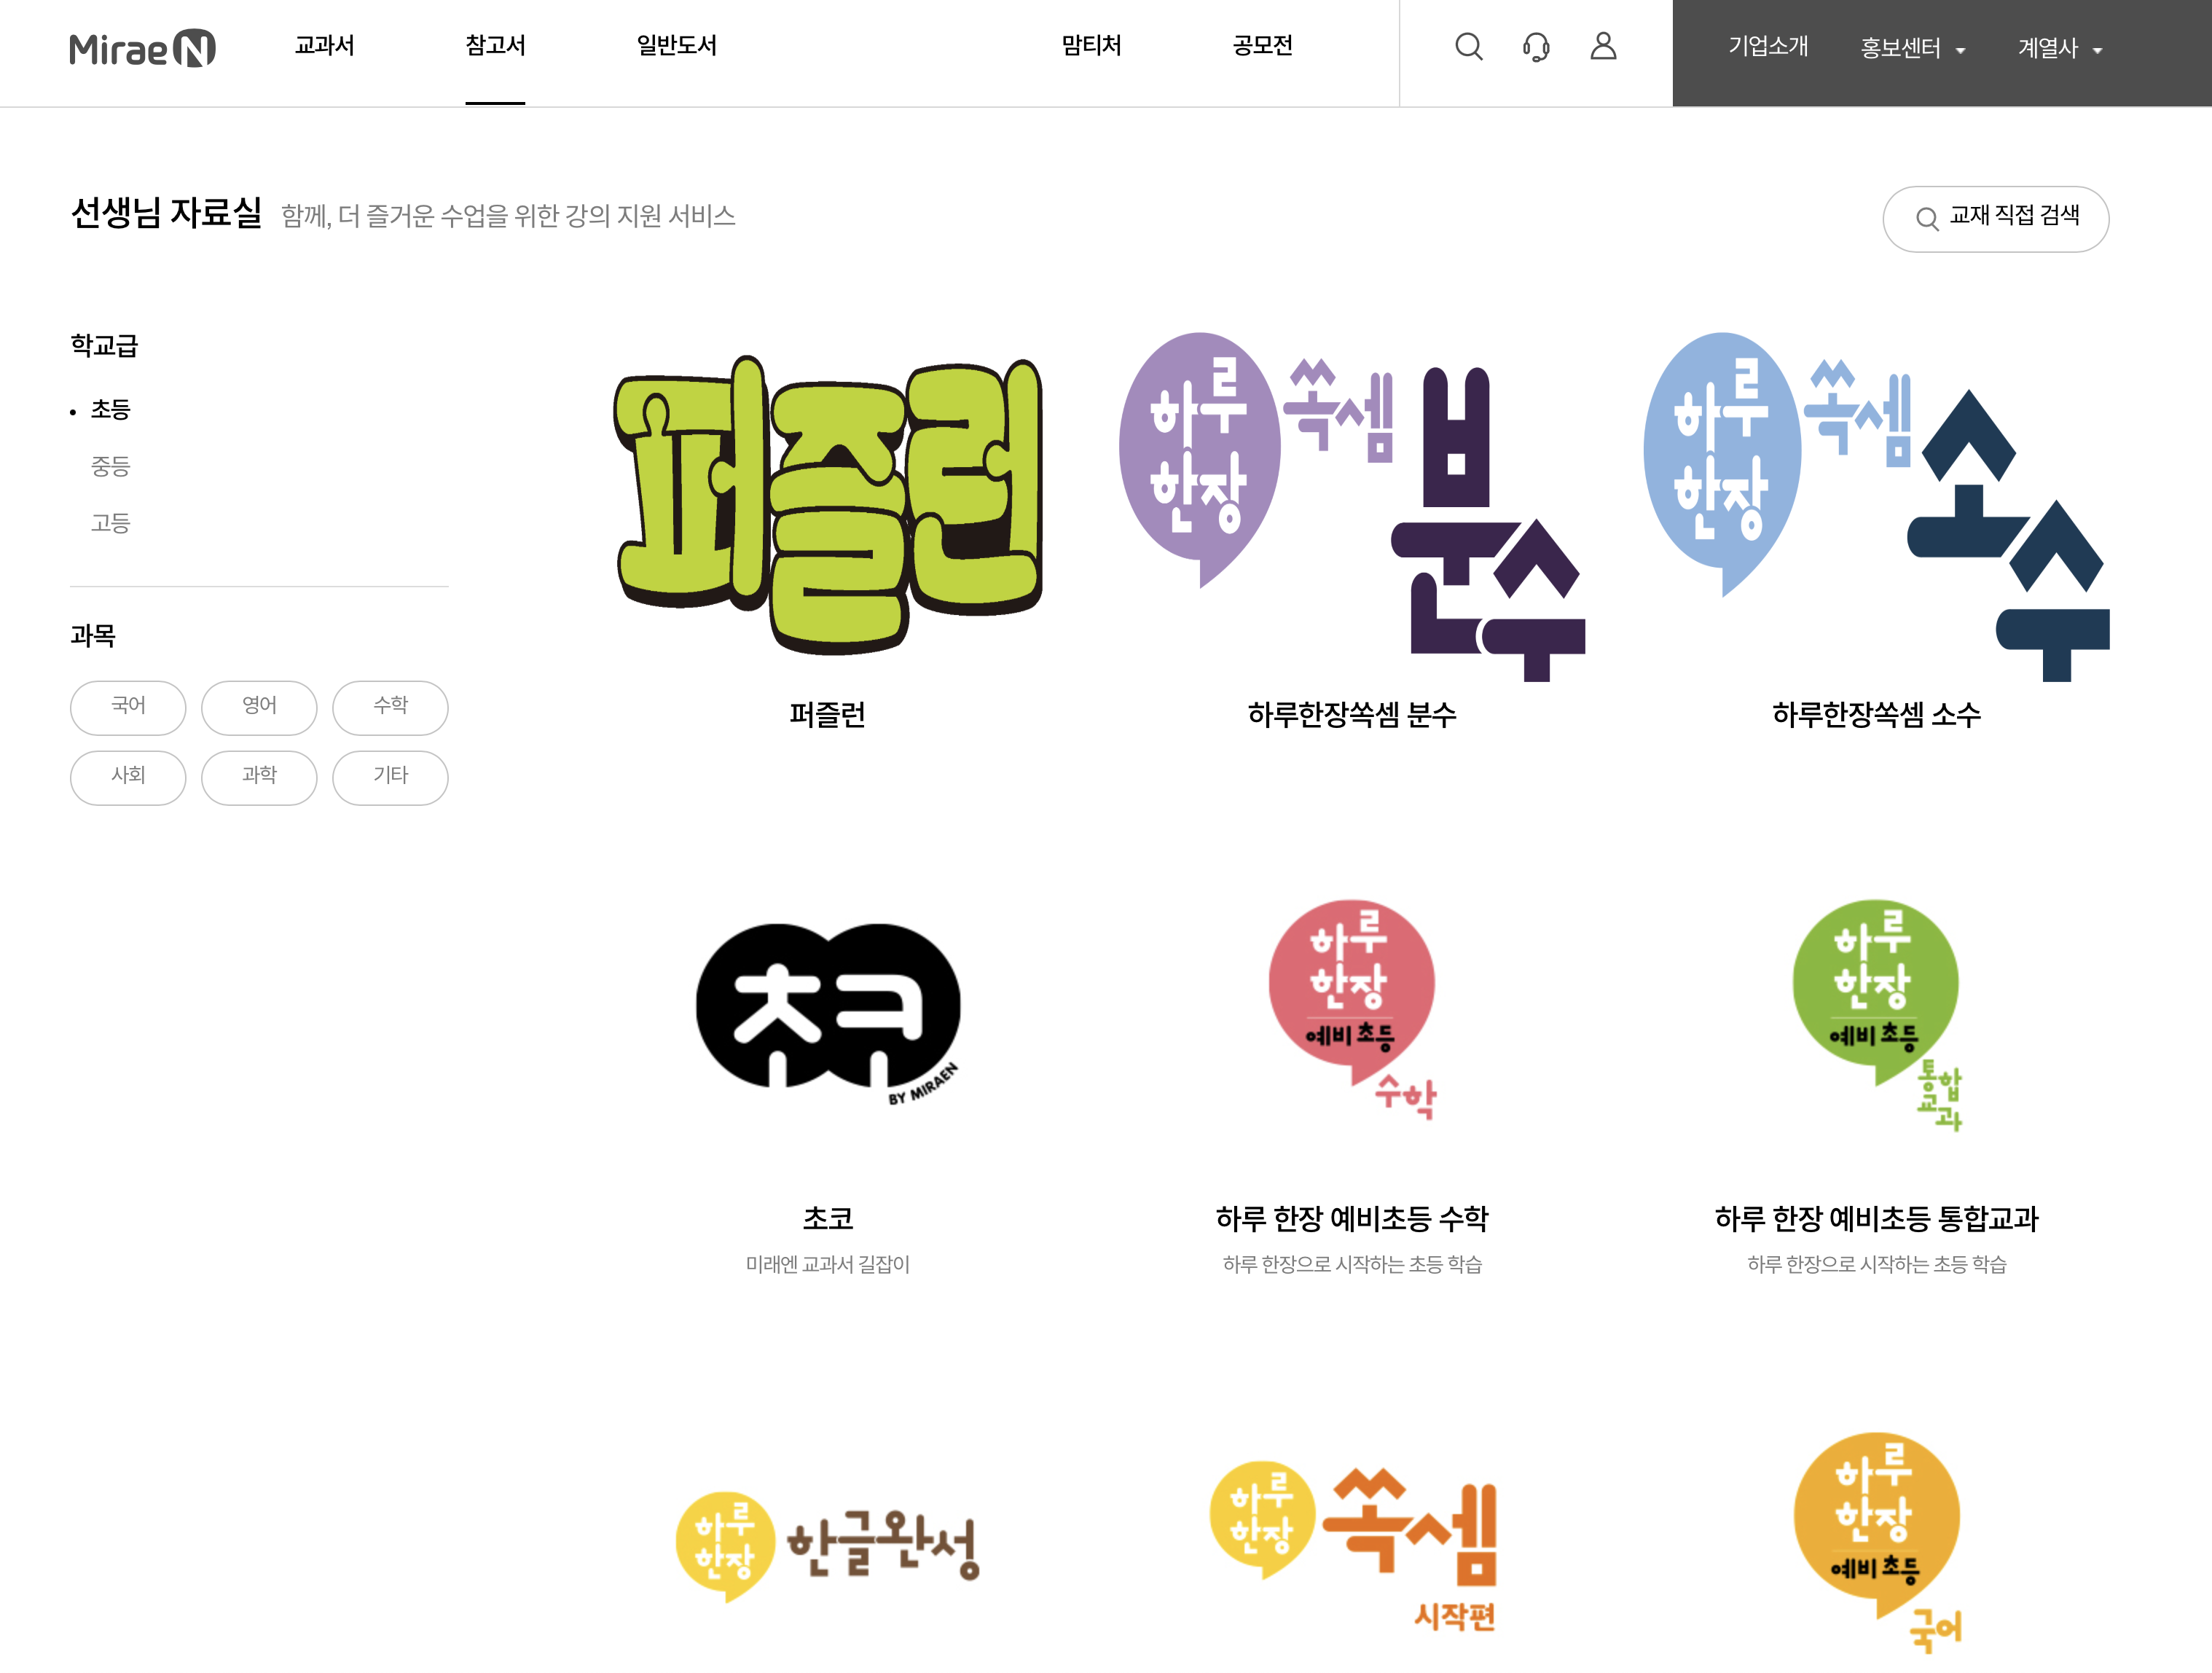Select 중등 school level
Screen dimensions: 2212x1673
click(110, 466)
